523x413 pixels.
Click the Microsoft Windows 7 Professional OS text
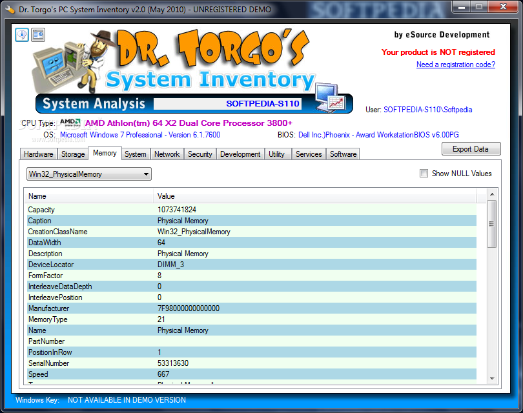pos(140,135)
